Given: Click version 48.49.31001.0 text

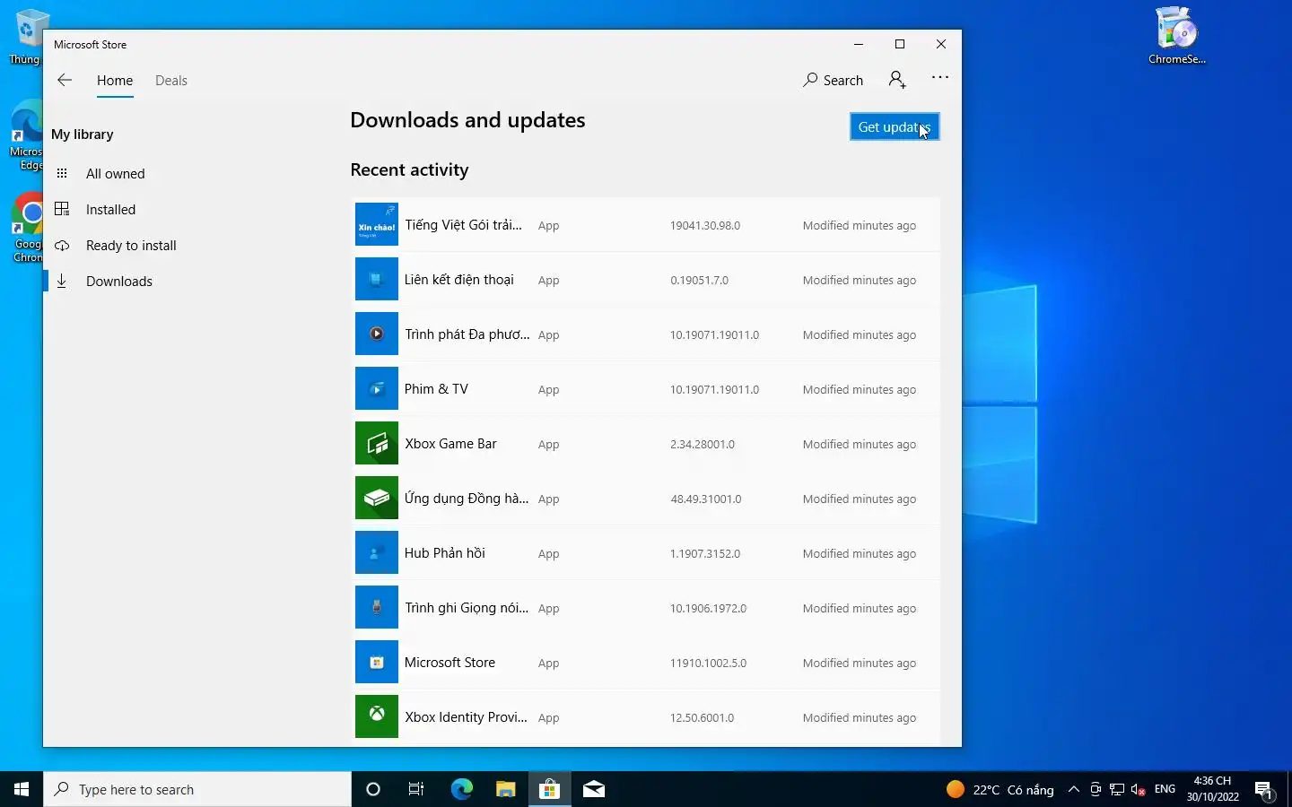Looking at the screenshot, I should 706,499.
